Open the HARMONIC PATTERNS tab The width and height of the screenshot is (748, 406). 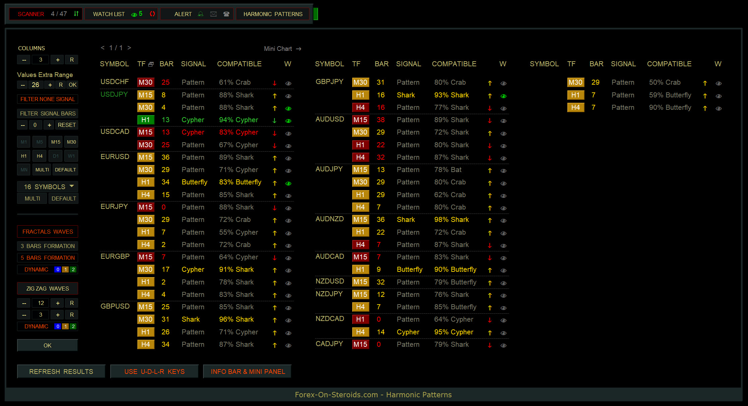tap(273, 14)
